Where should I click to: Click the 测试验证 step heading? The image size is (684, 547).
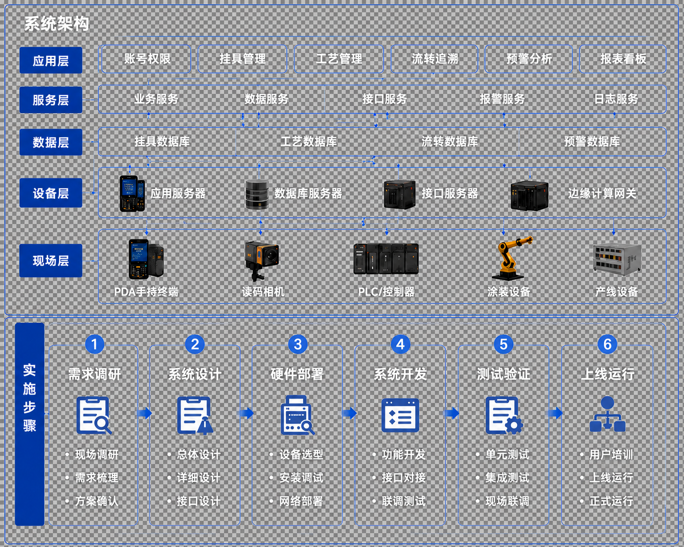503,374
